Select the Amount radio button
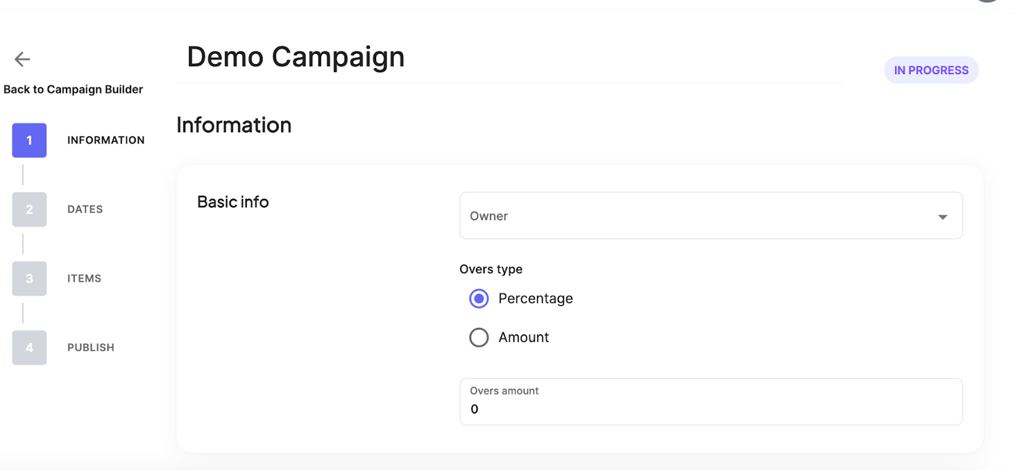This screenshot has width=1015, height=470. point(479,337)
